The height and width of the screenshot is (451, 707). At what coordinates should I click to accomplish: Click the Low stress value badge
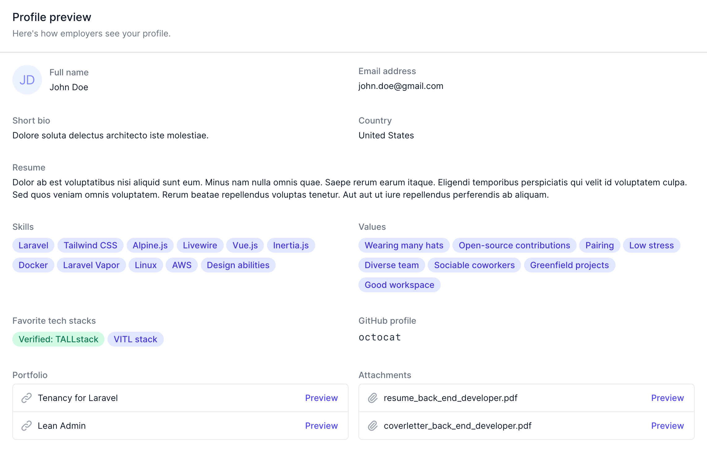[x=651, y=245]
